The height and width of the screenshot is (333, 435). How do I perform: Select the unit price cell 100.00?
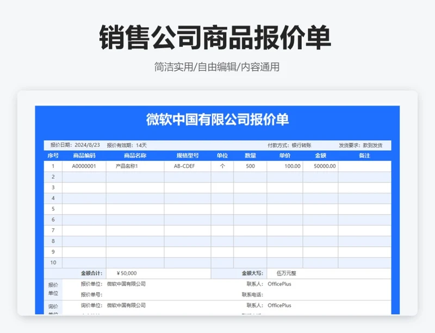[285, 166]
